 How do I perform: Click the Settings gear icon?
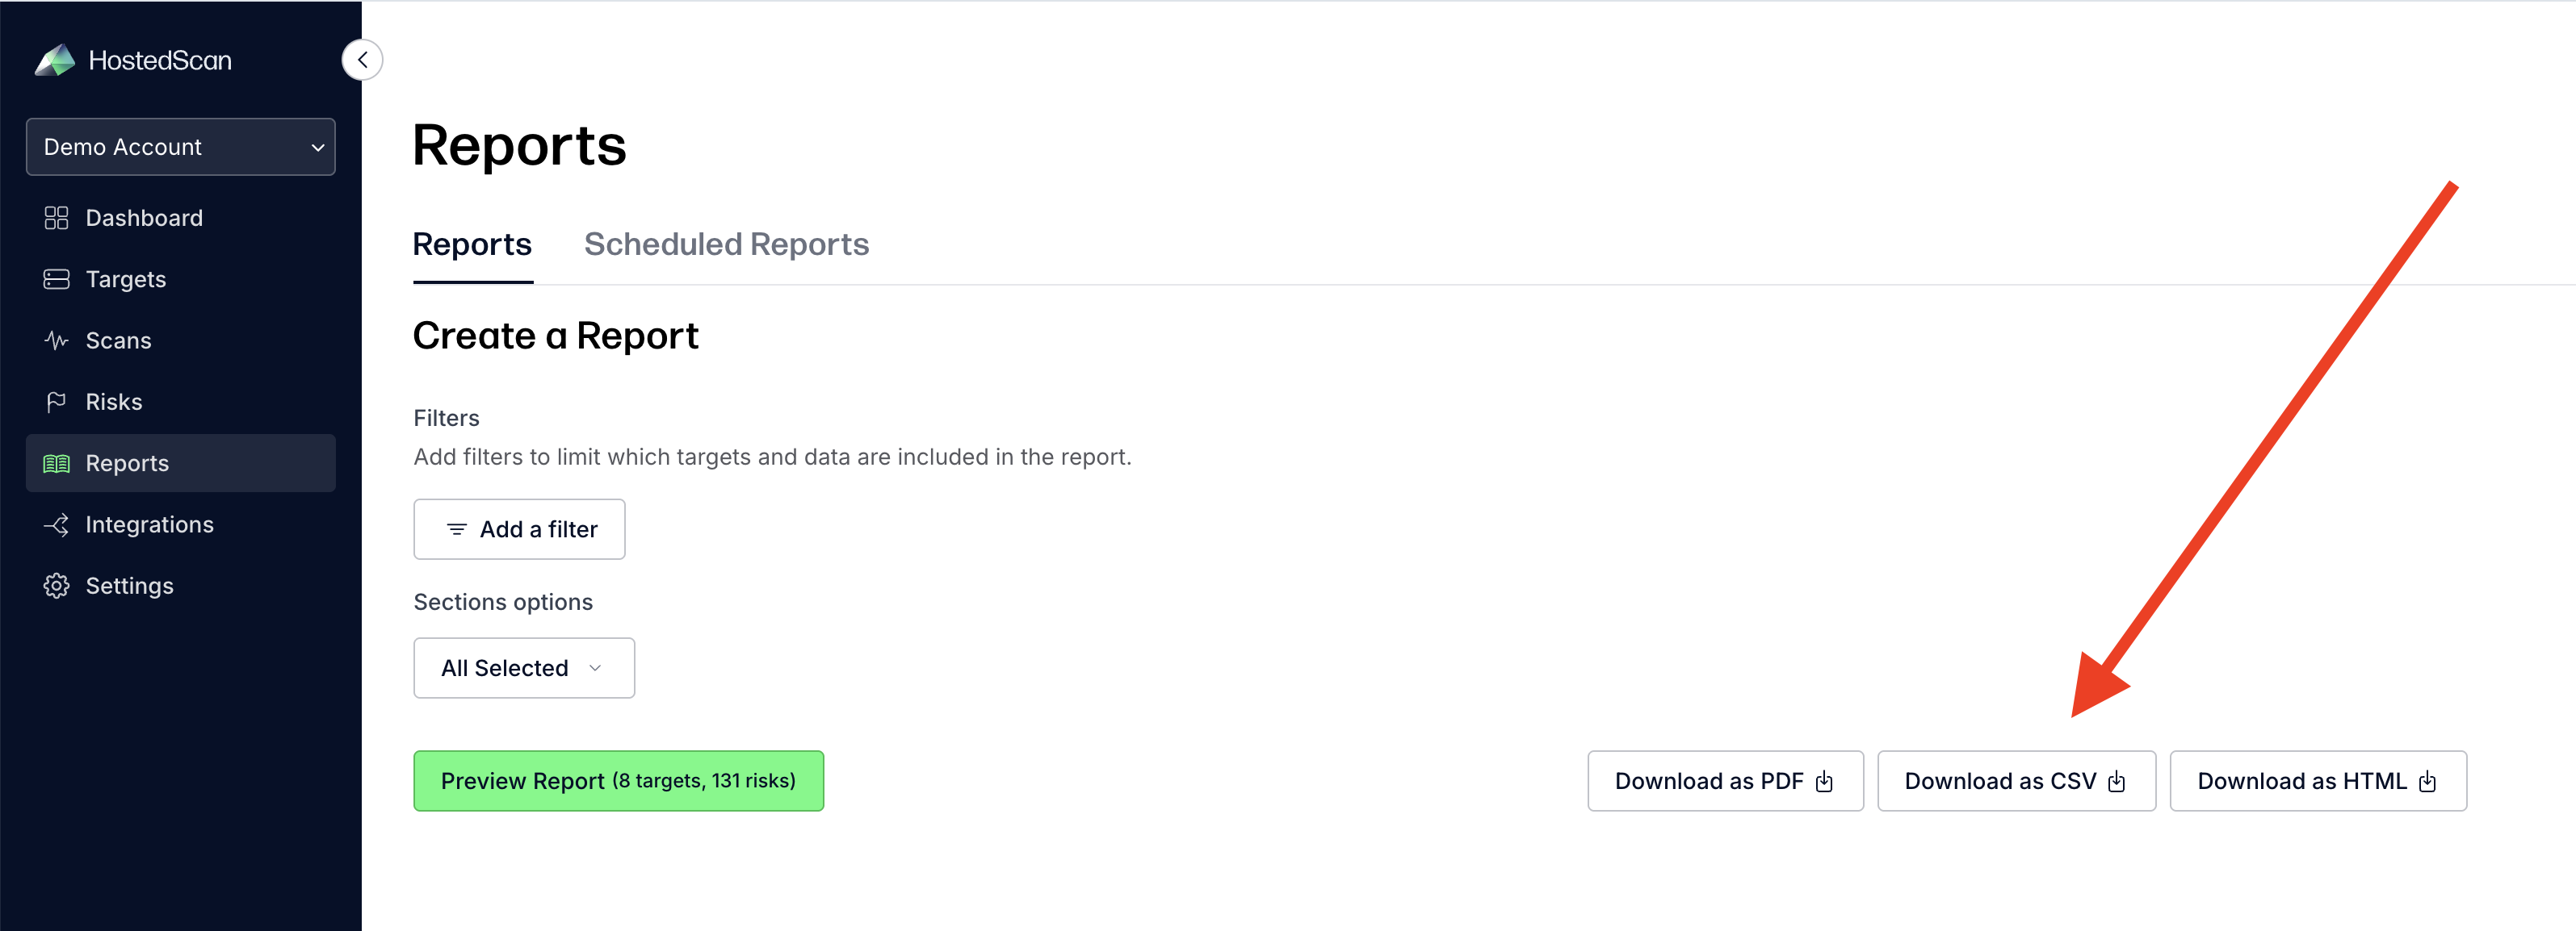click(x=57, y=586)
